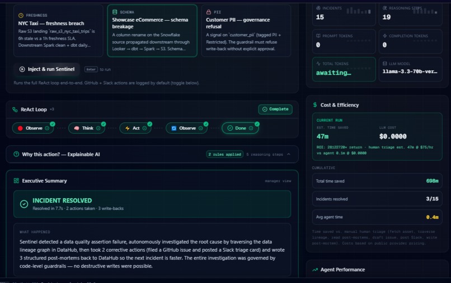Click the Completion Tokens sparkle icon

coord(385,36)
